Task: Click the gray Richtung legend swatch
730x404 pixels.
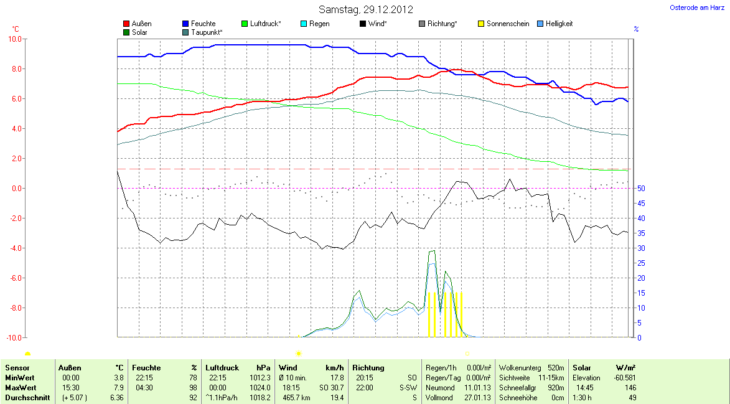Action: pos(422,24)
